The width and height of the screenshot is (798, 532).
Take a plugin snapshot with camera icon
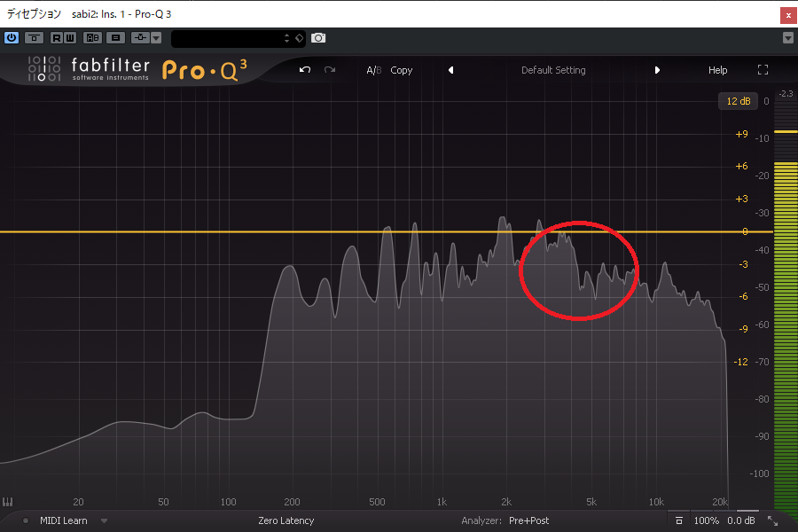[x=318, y=38]
